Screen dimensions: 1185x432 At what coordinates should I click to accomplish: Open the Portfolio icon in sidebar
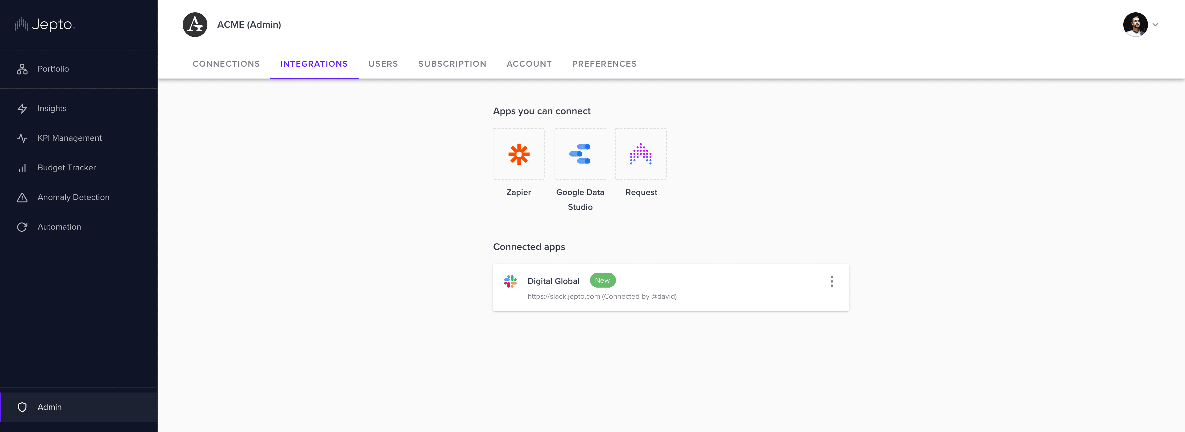22,69
